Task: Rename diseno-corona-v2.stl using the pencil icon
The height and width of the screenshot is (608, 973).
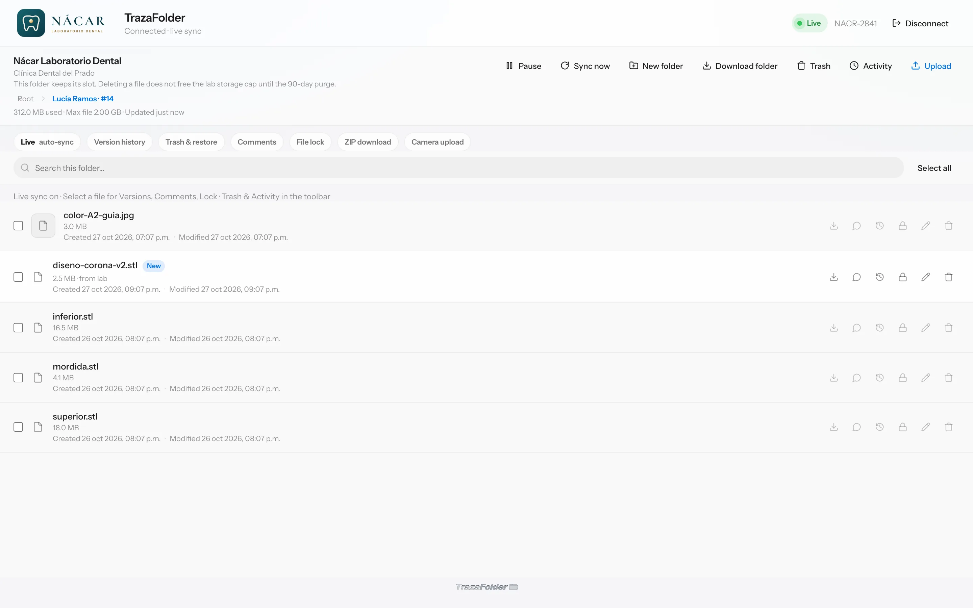Action: [926, 277]
